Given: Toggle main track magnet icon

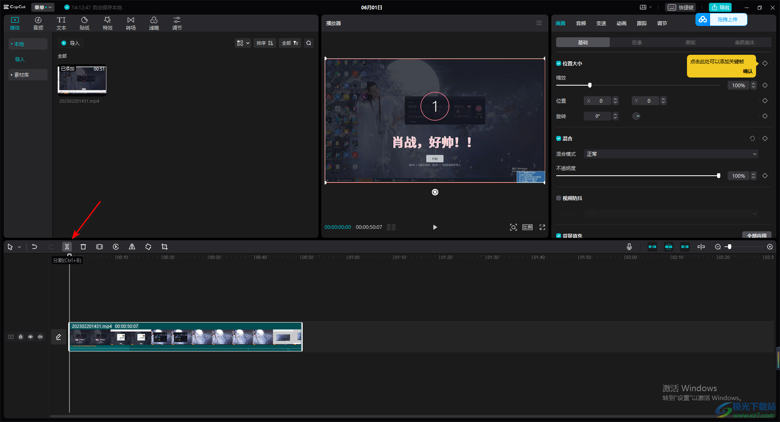Looking at the screenshot, I should pyautogui.click(x=652, y=247).
